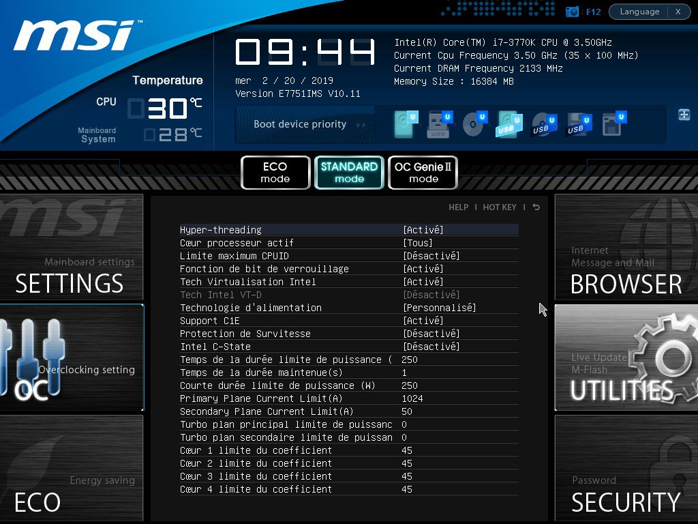The height and width of the screenshot is (524, 698).
Task: Open HOT KEY list
Action: pos(500,207)
